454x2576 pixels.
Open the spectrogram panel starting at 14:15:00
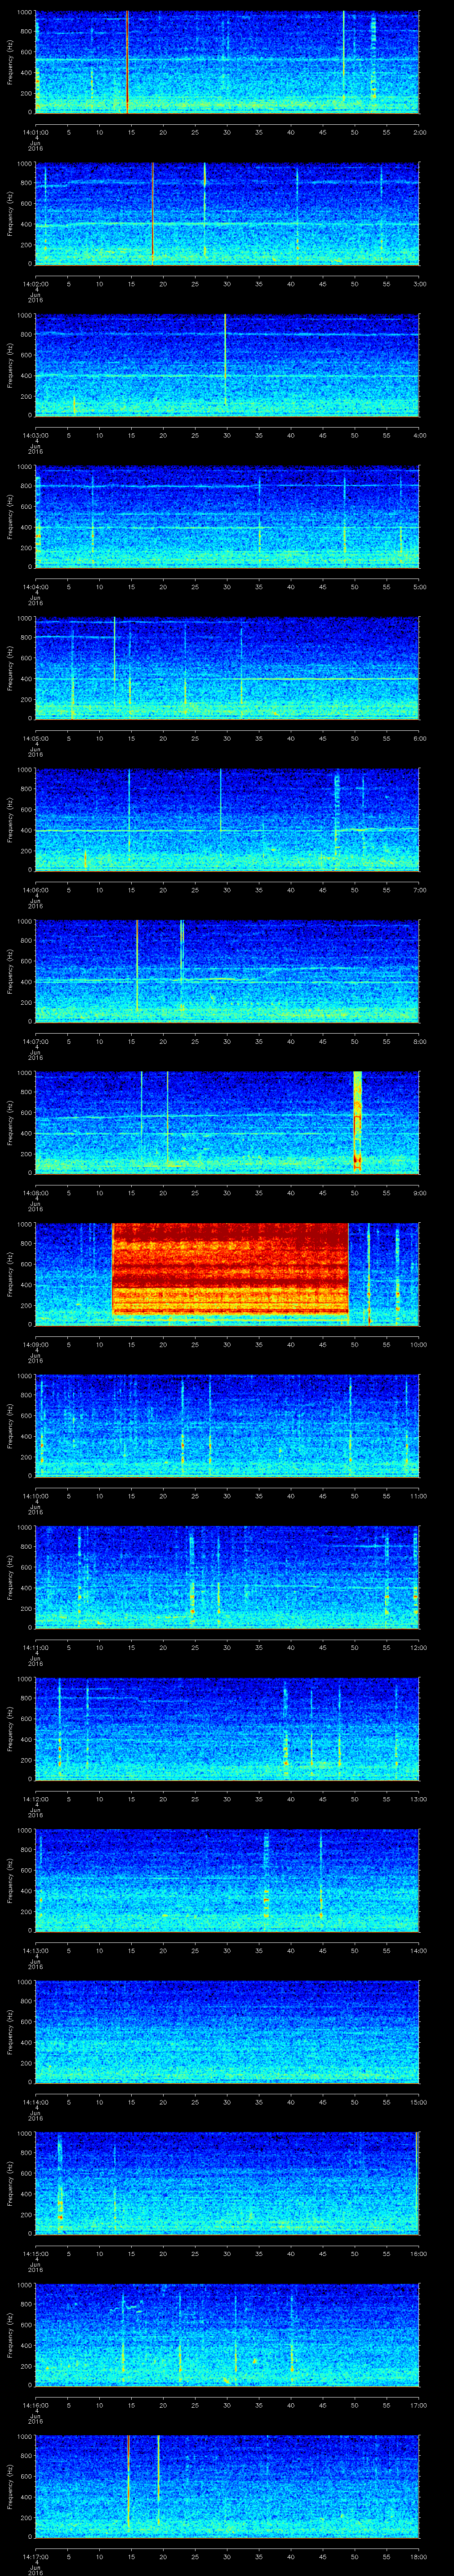pyautogui.click(x=227, y=2183)
